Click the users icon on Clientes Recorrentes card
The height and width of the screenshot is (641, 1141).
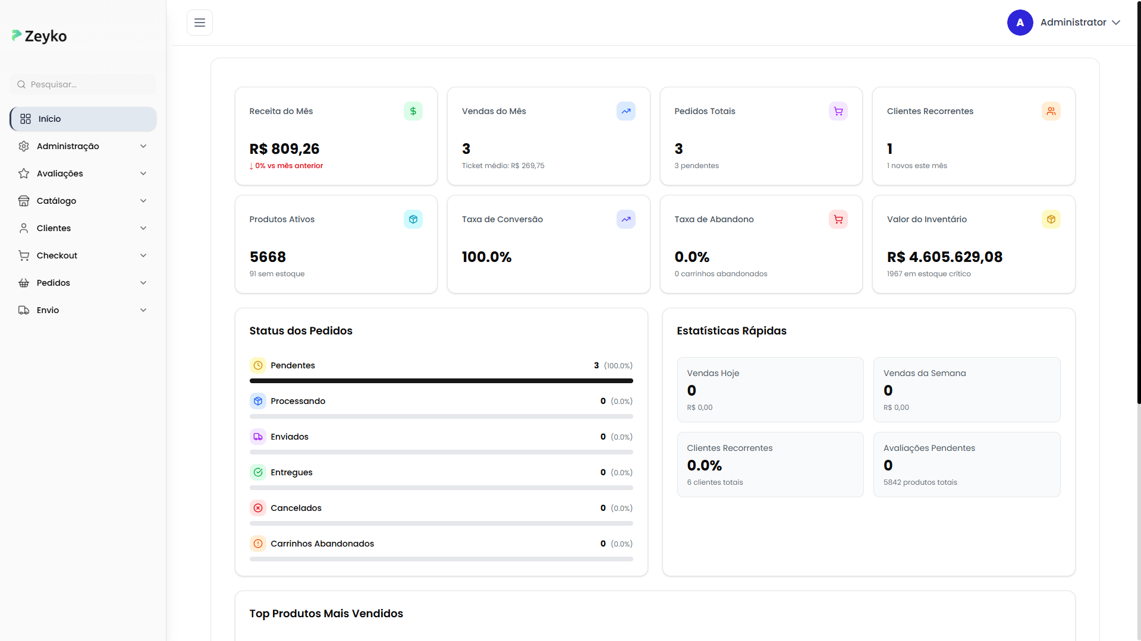click(1051, 111)
